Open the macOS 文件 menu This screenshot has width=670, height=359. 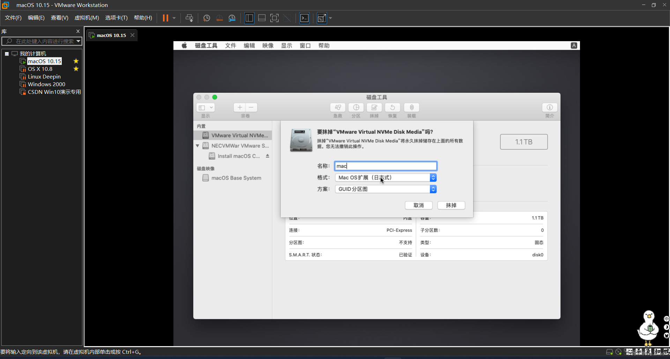point(230,46)
